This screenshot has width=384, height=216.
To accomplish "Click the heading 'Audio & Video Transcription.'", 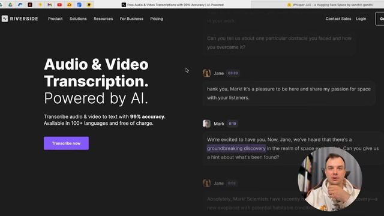I will tap(96, 73).
